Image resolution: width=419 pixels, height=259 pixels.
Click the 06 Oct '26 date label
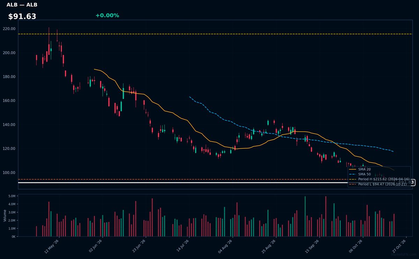tap(355, 246)
